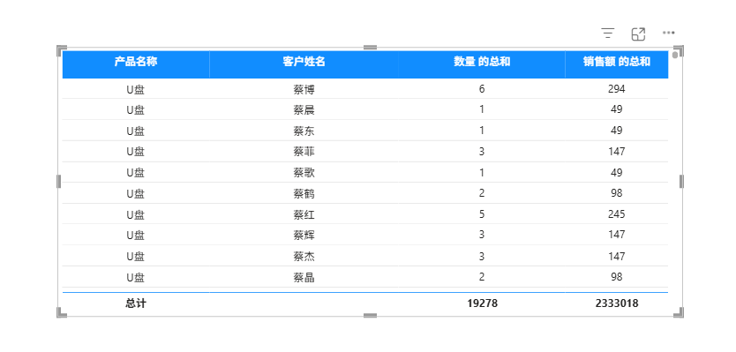
Task: Select the customer name cell 蔡东
Action: click(x=304, y=131)
